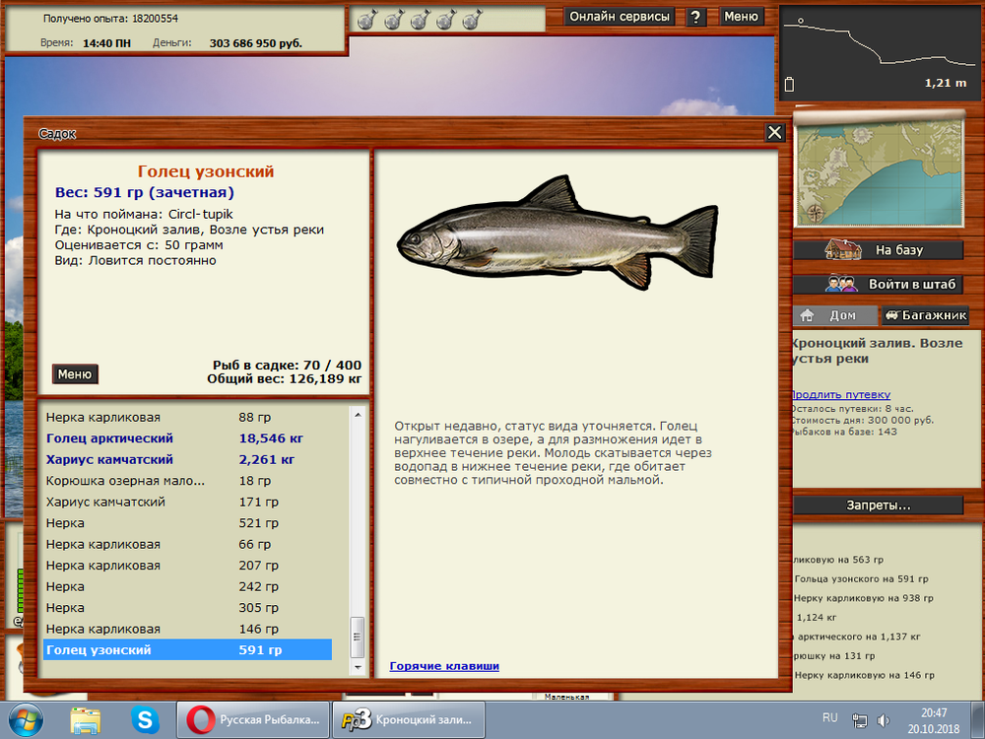Click the Горячие клавиши link
This screenshot has height=739, width=985.
(444, 666)
